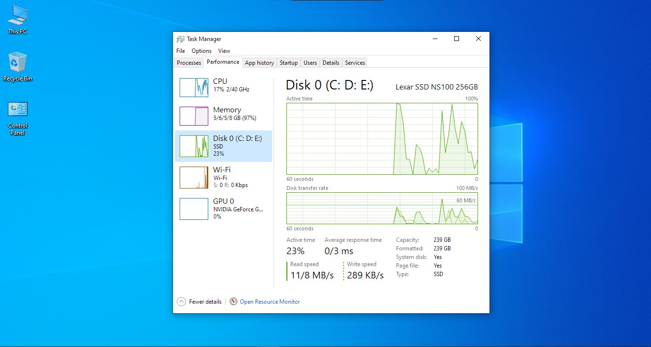Click the Capacity 239 GB value
The image size is (651, 347).
(442, 240)
